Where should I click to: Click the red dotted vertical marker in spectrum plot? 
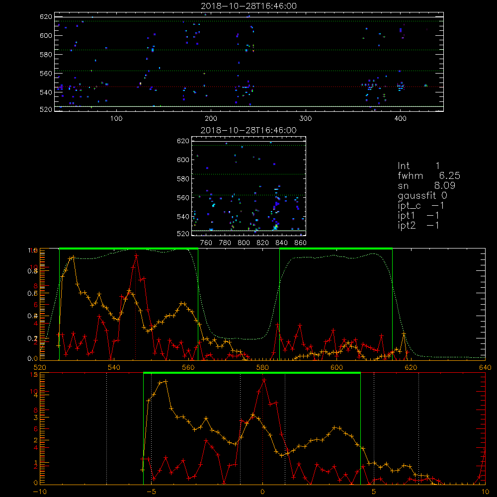pos(136,305)
